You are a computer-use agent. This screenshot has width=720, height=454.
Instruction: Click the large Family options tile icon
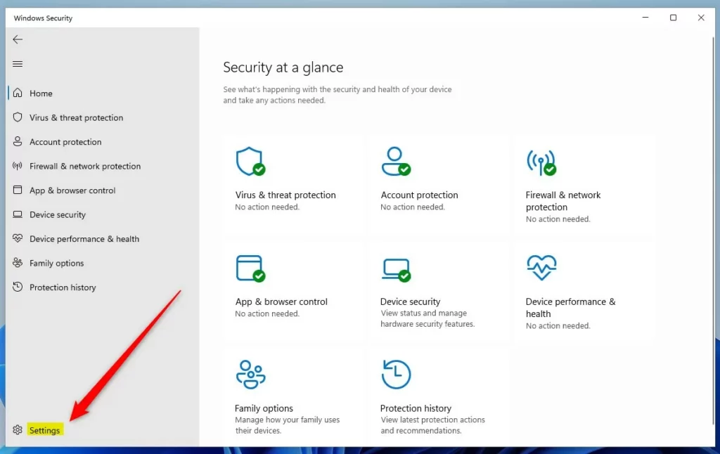click(250, 375)
